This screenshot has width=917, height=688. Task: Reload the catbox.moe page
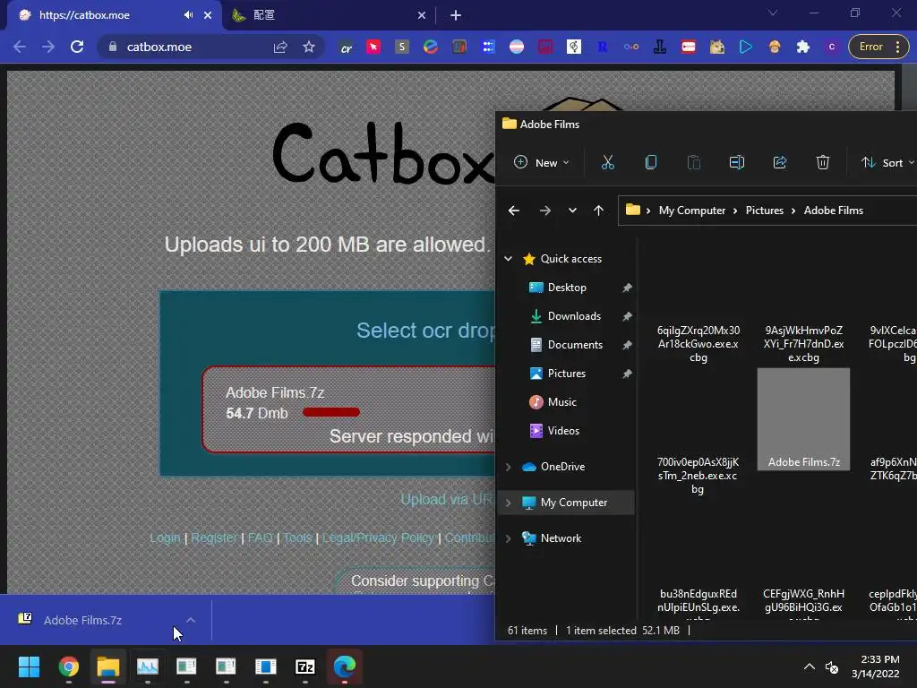pos(77,47)
